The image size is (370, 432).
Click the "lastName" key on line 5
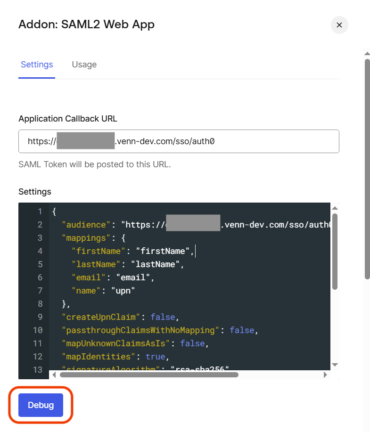point(96,264)
